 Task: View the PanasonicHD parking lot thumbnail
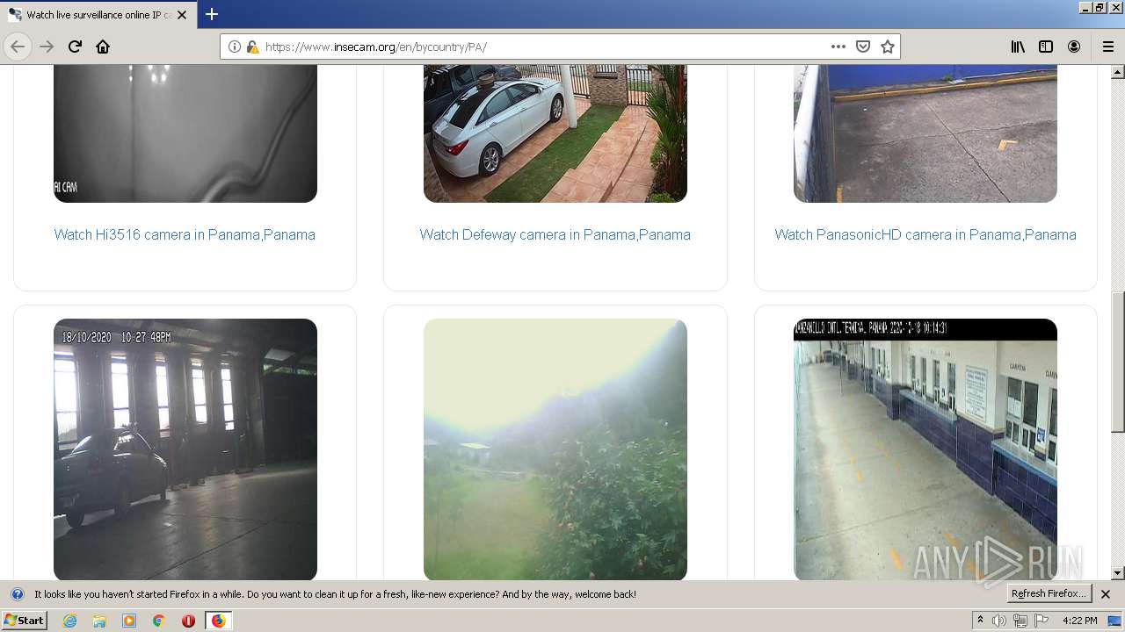click(x=925, y=133)
